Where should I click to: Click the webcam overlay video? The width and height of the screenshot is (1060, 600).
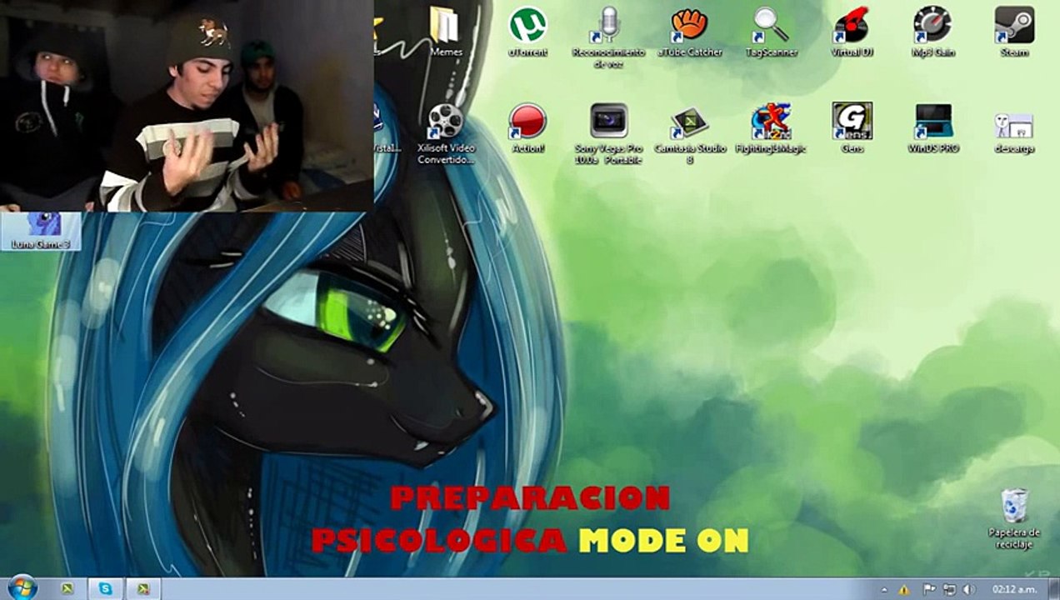(x=187, y=106)
